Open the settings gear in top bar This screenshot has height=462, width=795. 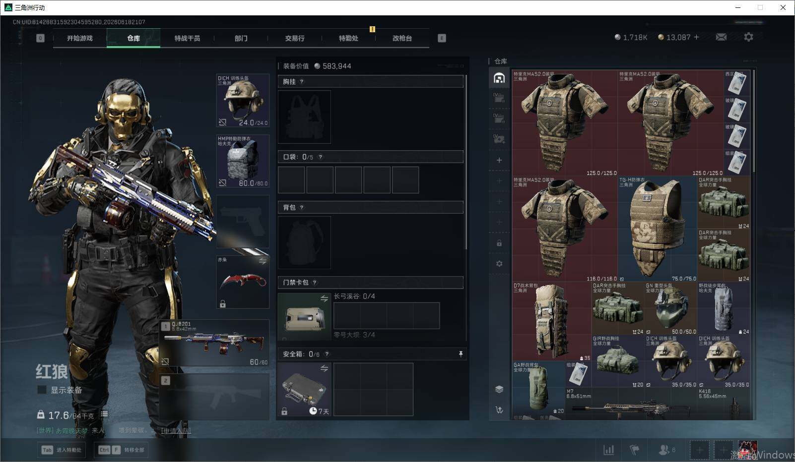click(748, 37)
